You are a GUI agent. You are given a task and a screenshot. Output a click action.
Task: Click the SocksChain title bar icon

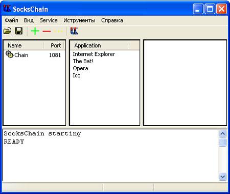coord(7,9)
